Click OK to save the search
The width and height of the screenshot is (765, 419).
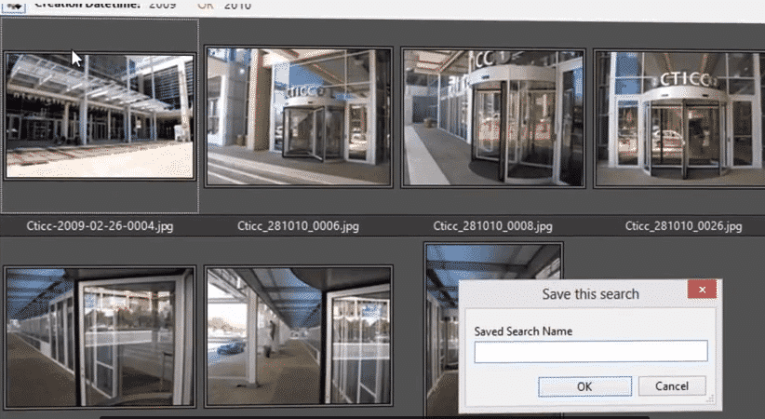584,385
